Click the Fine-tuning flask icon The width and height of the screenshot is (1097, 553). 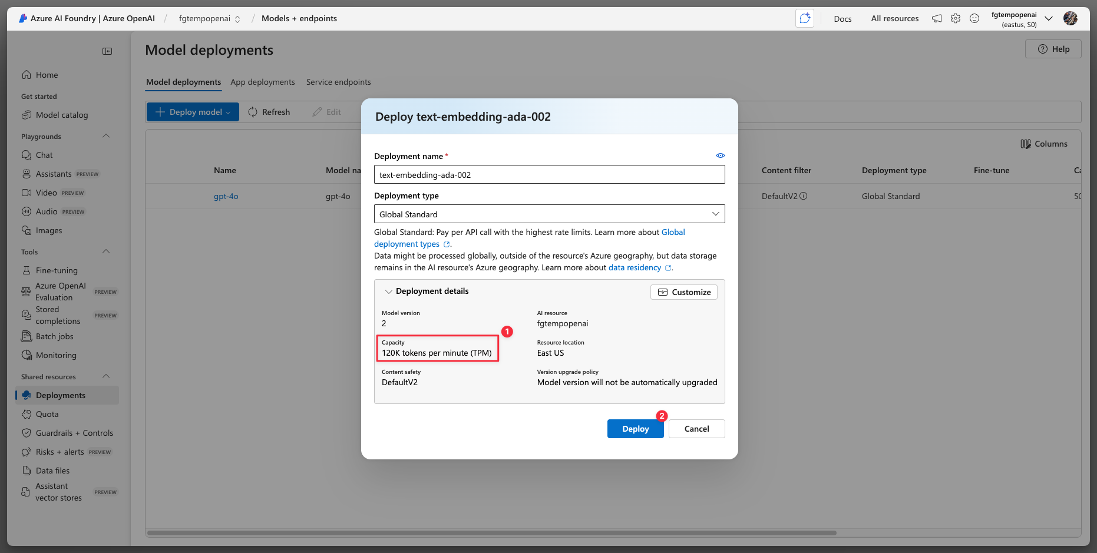click(27, 270)
